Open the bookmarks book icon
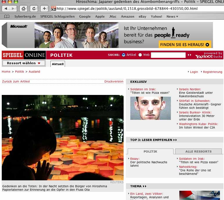 pyautogui.click(x=7, y=16)
